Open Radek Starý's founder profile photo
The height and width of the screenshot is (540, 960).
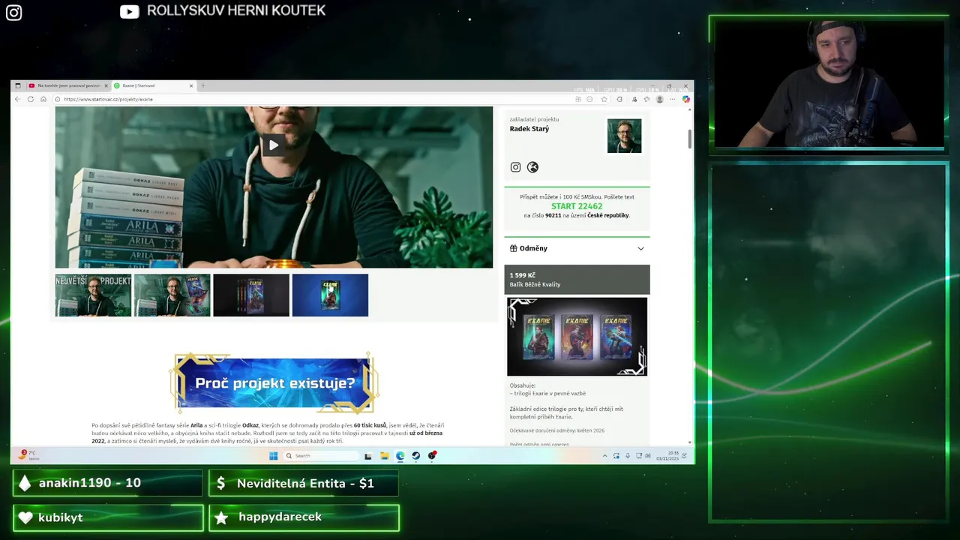tap(624, 136)
